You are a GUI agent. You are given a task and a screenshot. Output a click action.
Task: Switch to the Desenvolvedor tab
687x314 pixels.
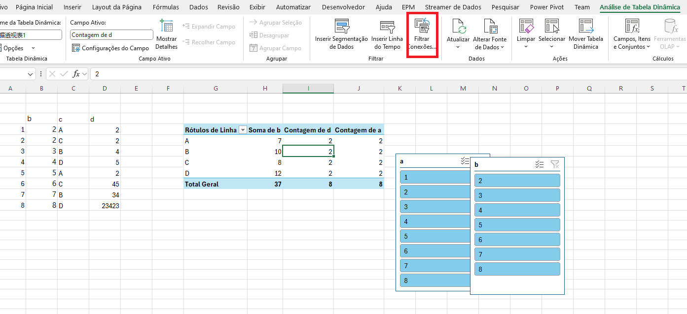tap(343, 7)
